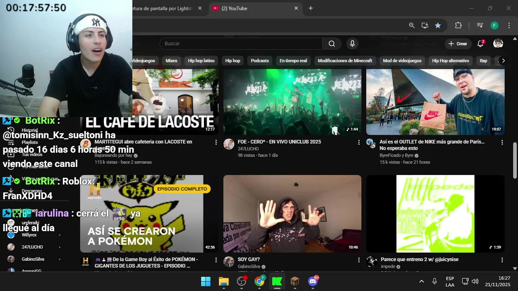
Task: Switch the ESP LAA input language
Action: [x=450, y=281]
